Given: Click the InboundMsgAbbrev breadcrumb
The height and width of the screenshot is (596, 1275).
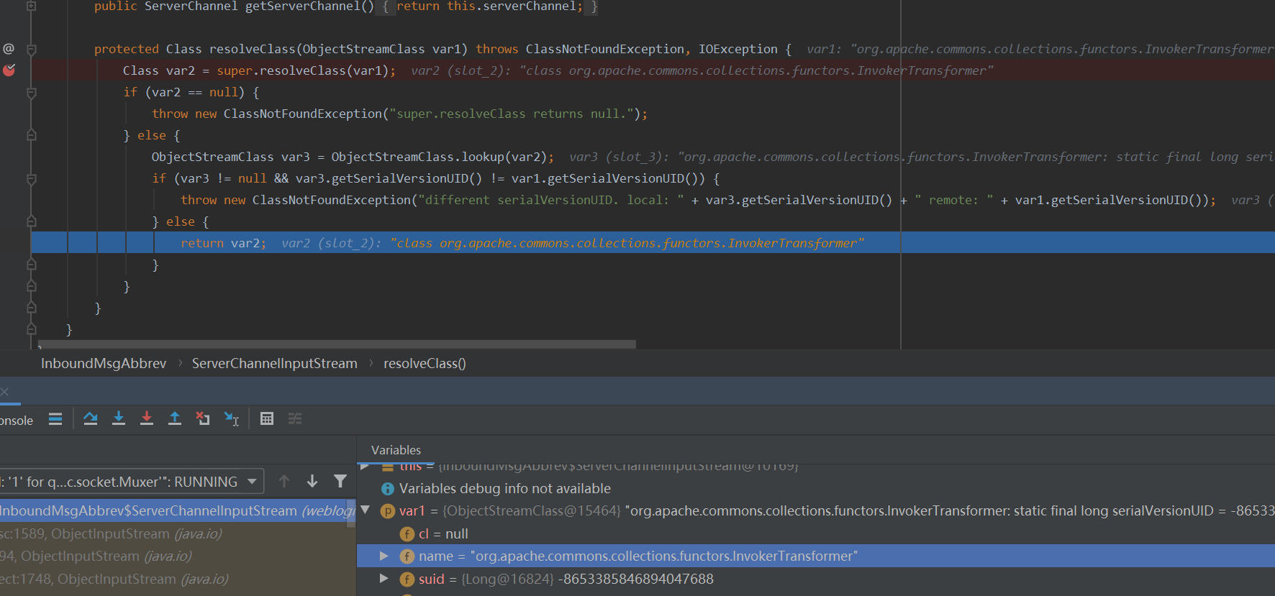Looking at the screenshot, I should click(104, 364).
